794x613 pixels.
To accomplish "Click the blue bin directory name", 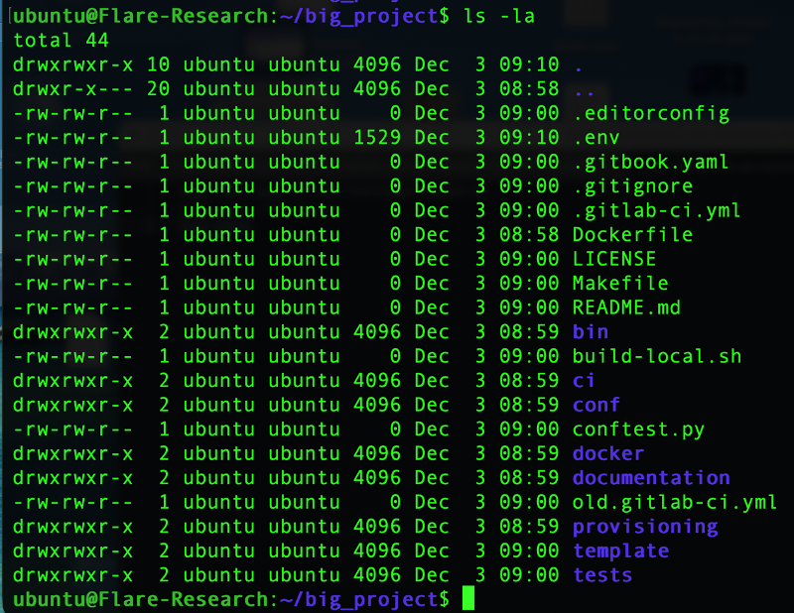I will [591, 332].
